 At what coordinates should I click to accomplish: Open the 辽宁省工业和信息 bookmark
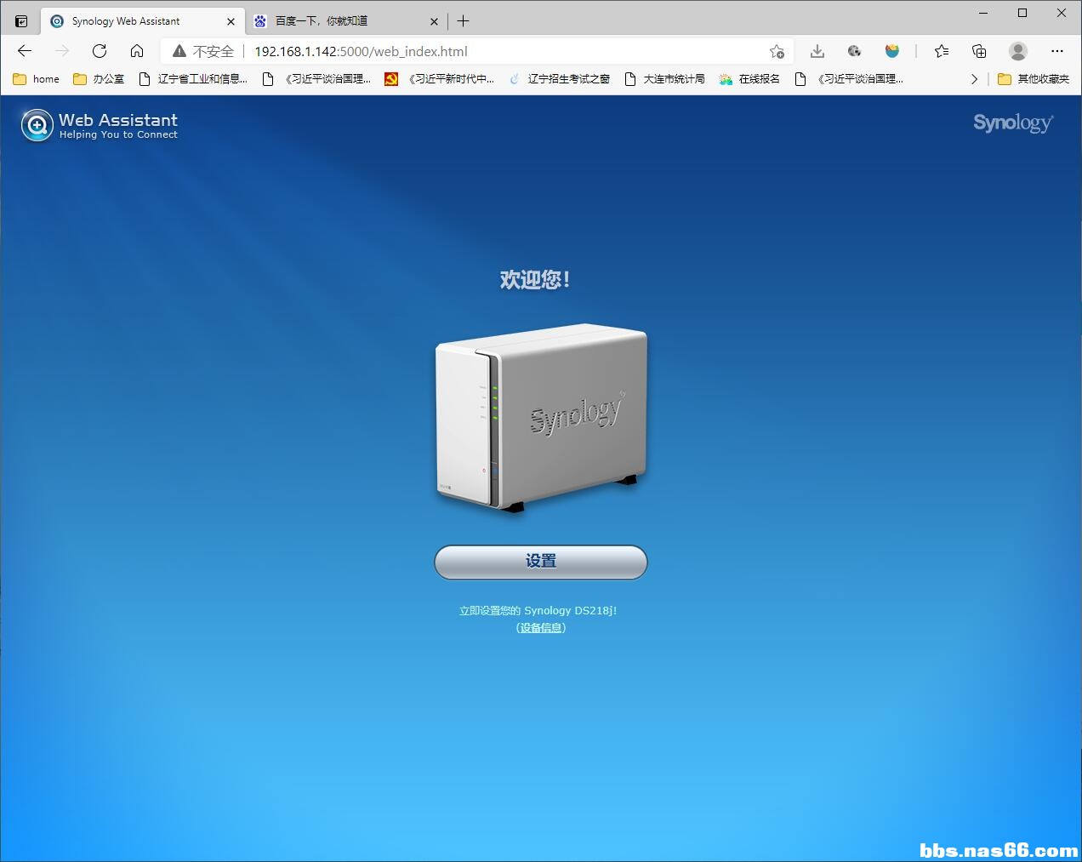192,79
